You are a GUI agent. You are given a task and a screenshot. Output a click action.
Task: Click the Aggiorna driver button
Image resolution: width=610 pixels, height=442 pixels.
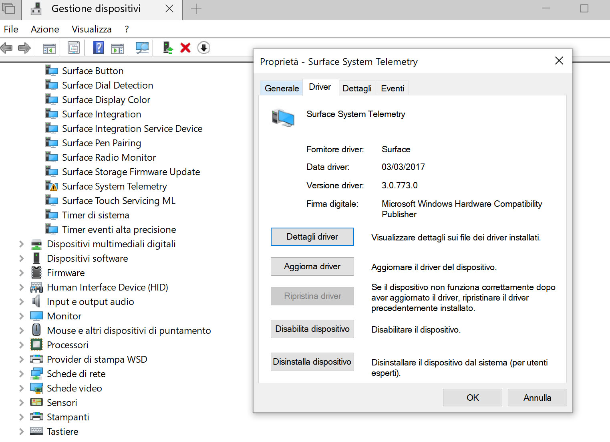[x=312, y=266]
